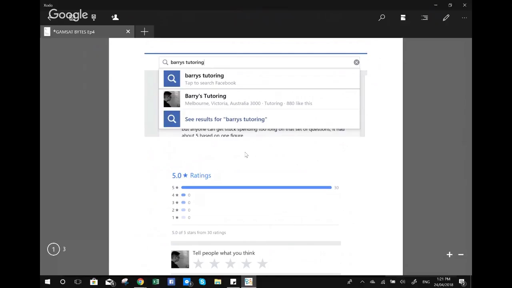Viewport: 512px width, 288px height.
Task: Select barrys tutoring search Facebook suggestion
Action: (x=259, y=79)
